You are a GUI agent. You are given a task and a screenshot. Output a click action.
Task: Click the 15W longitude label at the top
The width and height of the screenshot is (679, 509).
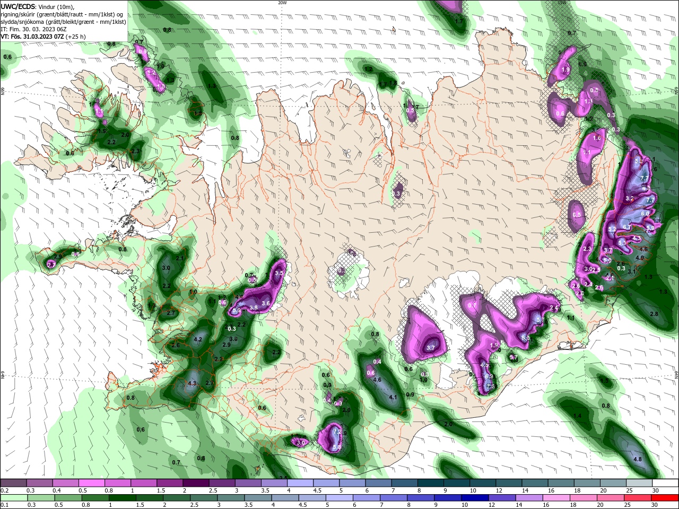562,3
